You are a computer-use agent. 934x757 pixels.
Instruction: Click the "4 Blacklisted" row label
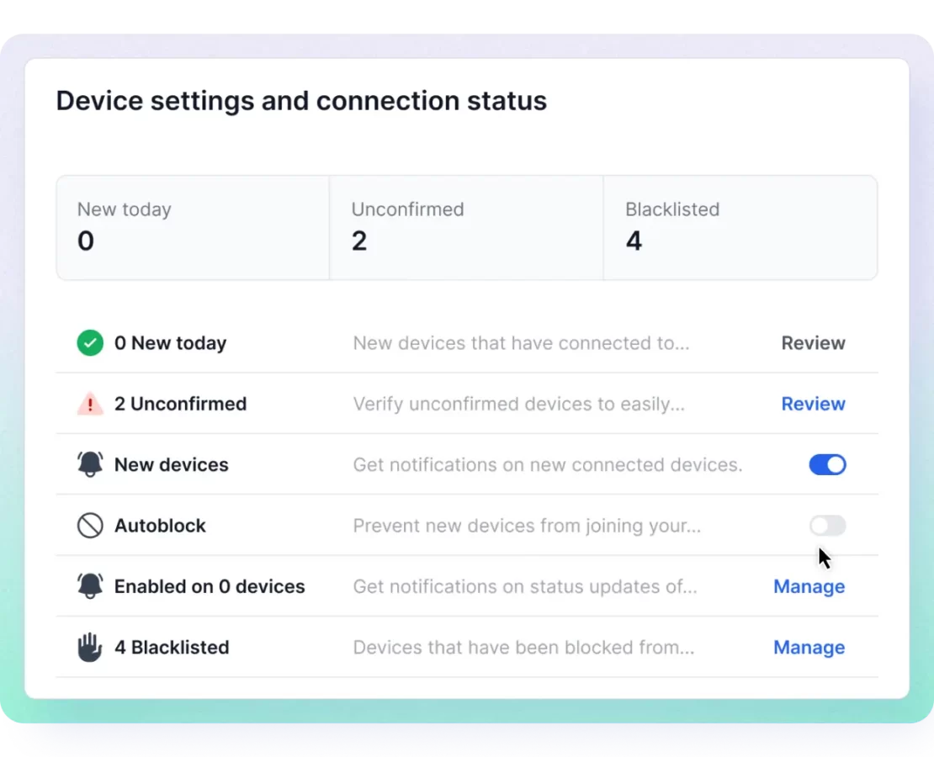click(172, 648)
